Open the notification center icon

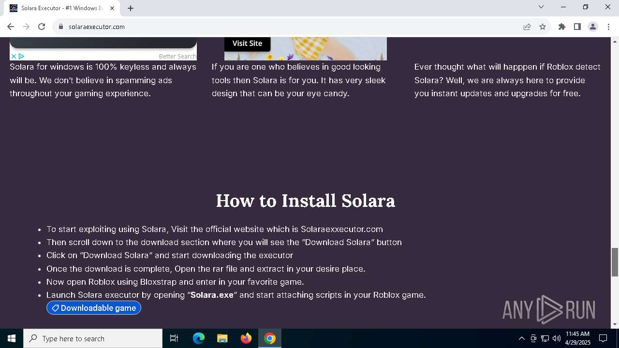604,338
